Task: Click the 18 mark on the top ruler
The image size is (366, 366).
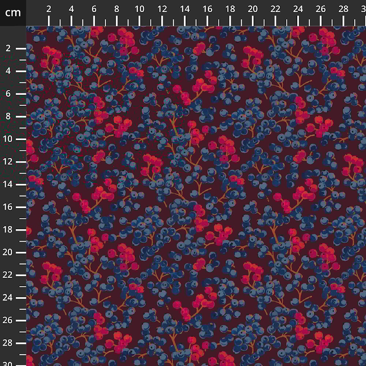Action: [x=230, y=10]
